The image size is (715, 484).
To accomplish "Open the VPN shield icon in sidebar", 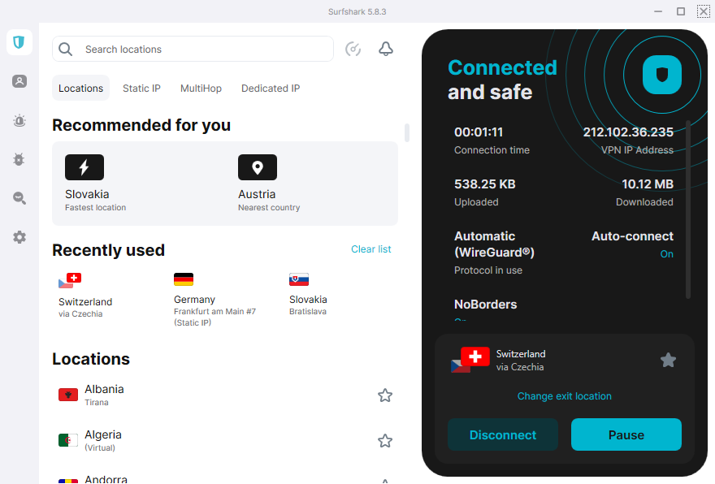I will pos(19,42).
